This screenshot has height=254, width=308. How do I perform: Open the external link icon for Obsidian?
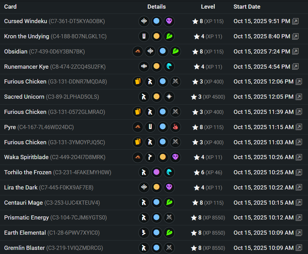pos(296,51)
